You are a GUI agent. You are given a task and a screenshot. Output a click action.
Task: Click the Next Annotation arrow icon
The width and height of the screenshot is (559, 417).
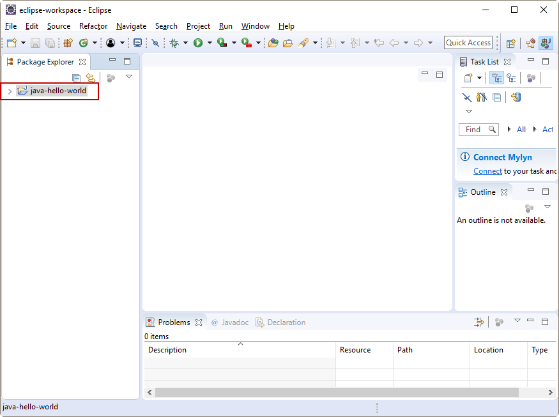331,43
